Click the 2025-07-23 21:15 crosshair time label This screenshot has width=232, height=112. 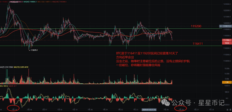149,110
